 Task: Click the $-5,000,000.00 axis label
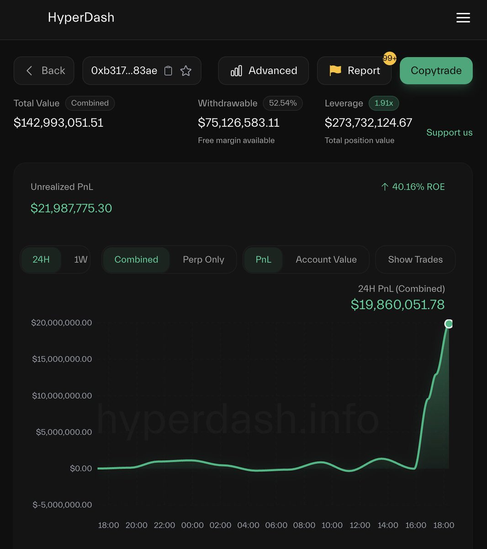(62, 505)
